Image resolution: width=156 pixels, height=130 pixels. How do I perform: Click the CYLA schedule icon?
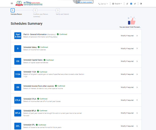pyautogui.click(x=18, y=100)
